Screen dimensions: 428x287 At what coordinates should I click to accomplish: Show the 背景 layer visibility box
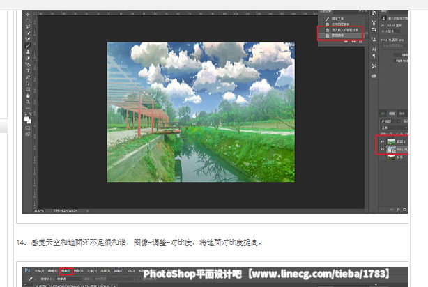point(383,157)
